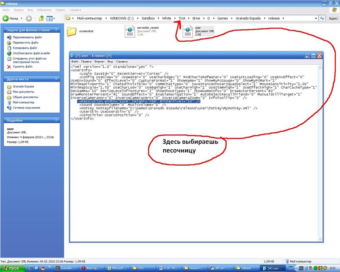
Task: Click the Forward navigation arrow icon
Action: 28,18
